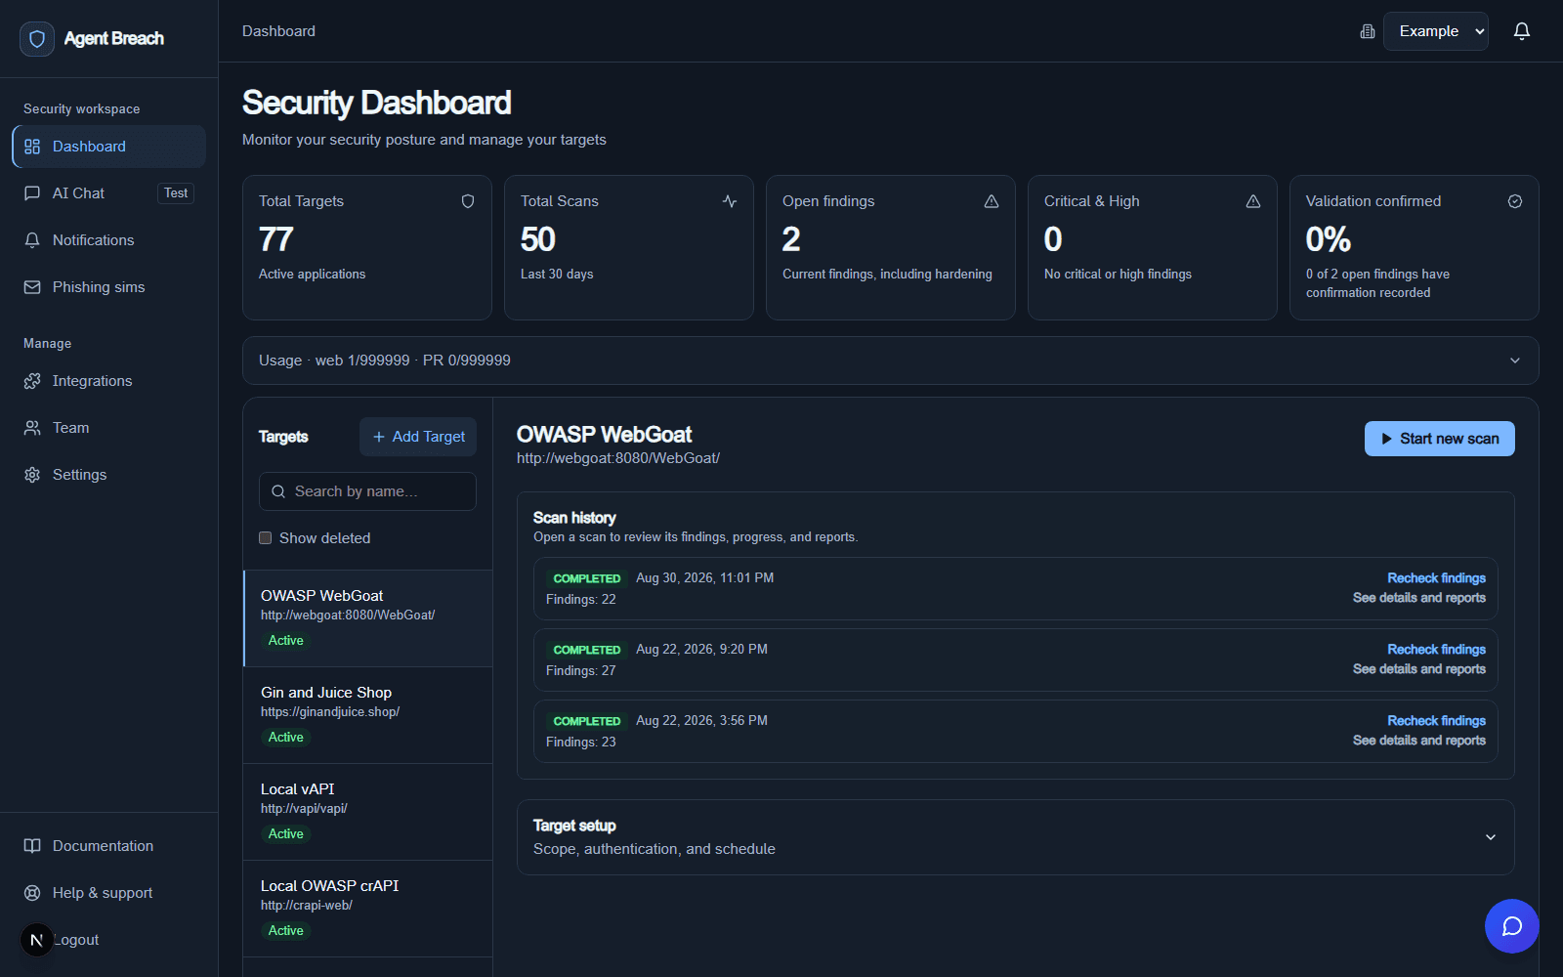Click the organization building icon near Example
The width and height of the screenshot is (1563, 977).
[1368, 32]
